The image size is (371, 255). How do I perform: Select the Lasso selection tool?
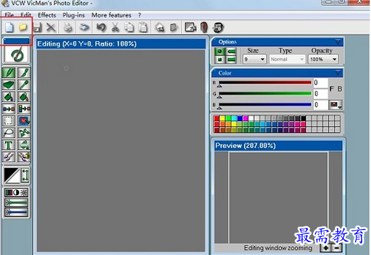(9, 133)
